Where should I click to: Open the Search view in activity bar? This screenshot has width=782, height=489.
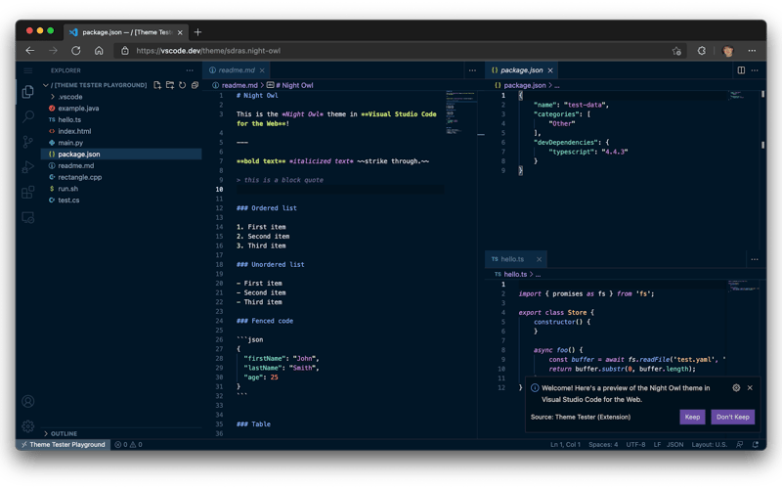pos(28,116)
